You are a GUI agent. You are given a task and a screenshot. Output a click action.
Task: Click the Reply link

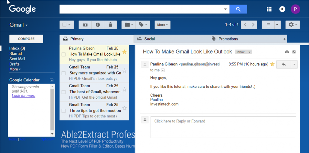point(181,121)
